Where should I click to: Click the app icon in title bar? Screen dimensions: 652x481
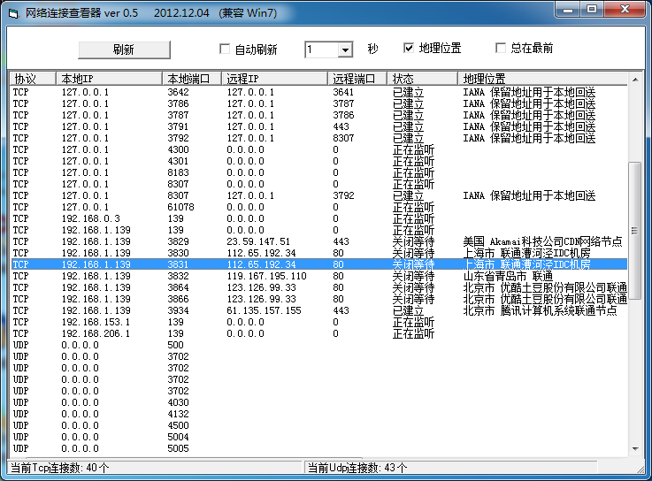(x=14, y=13)
